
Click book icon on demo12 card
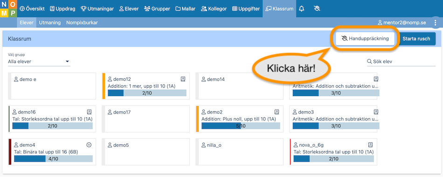coord(183,79)
